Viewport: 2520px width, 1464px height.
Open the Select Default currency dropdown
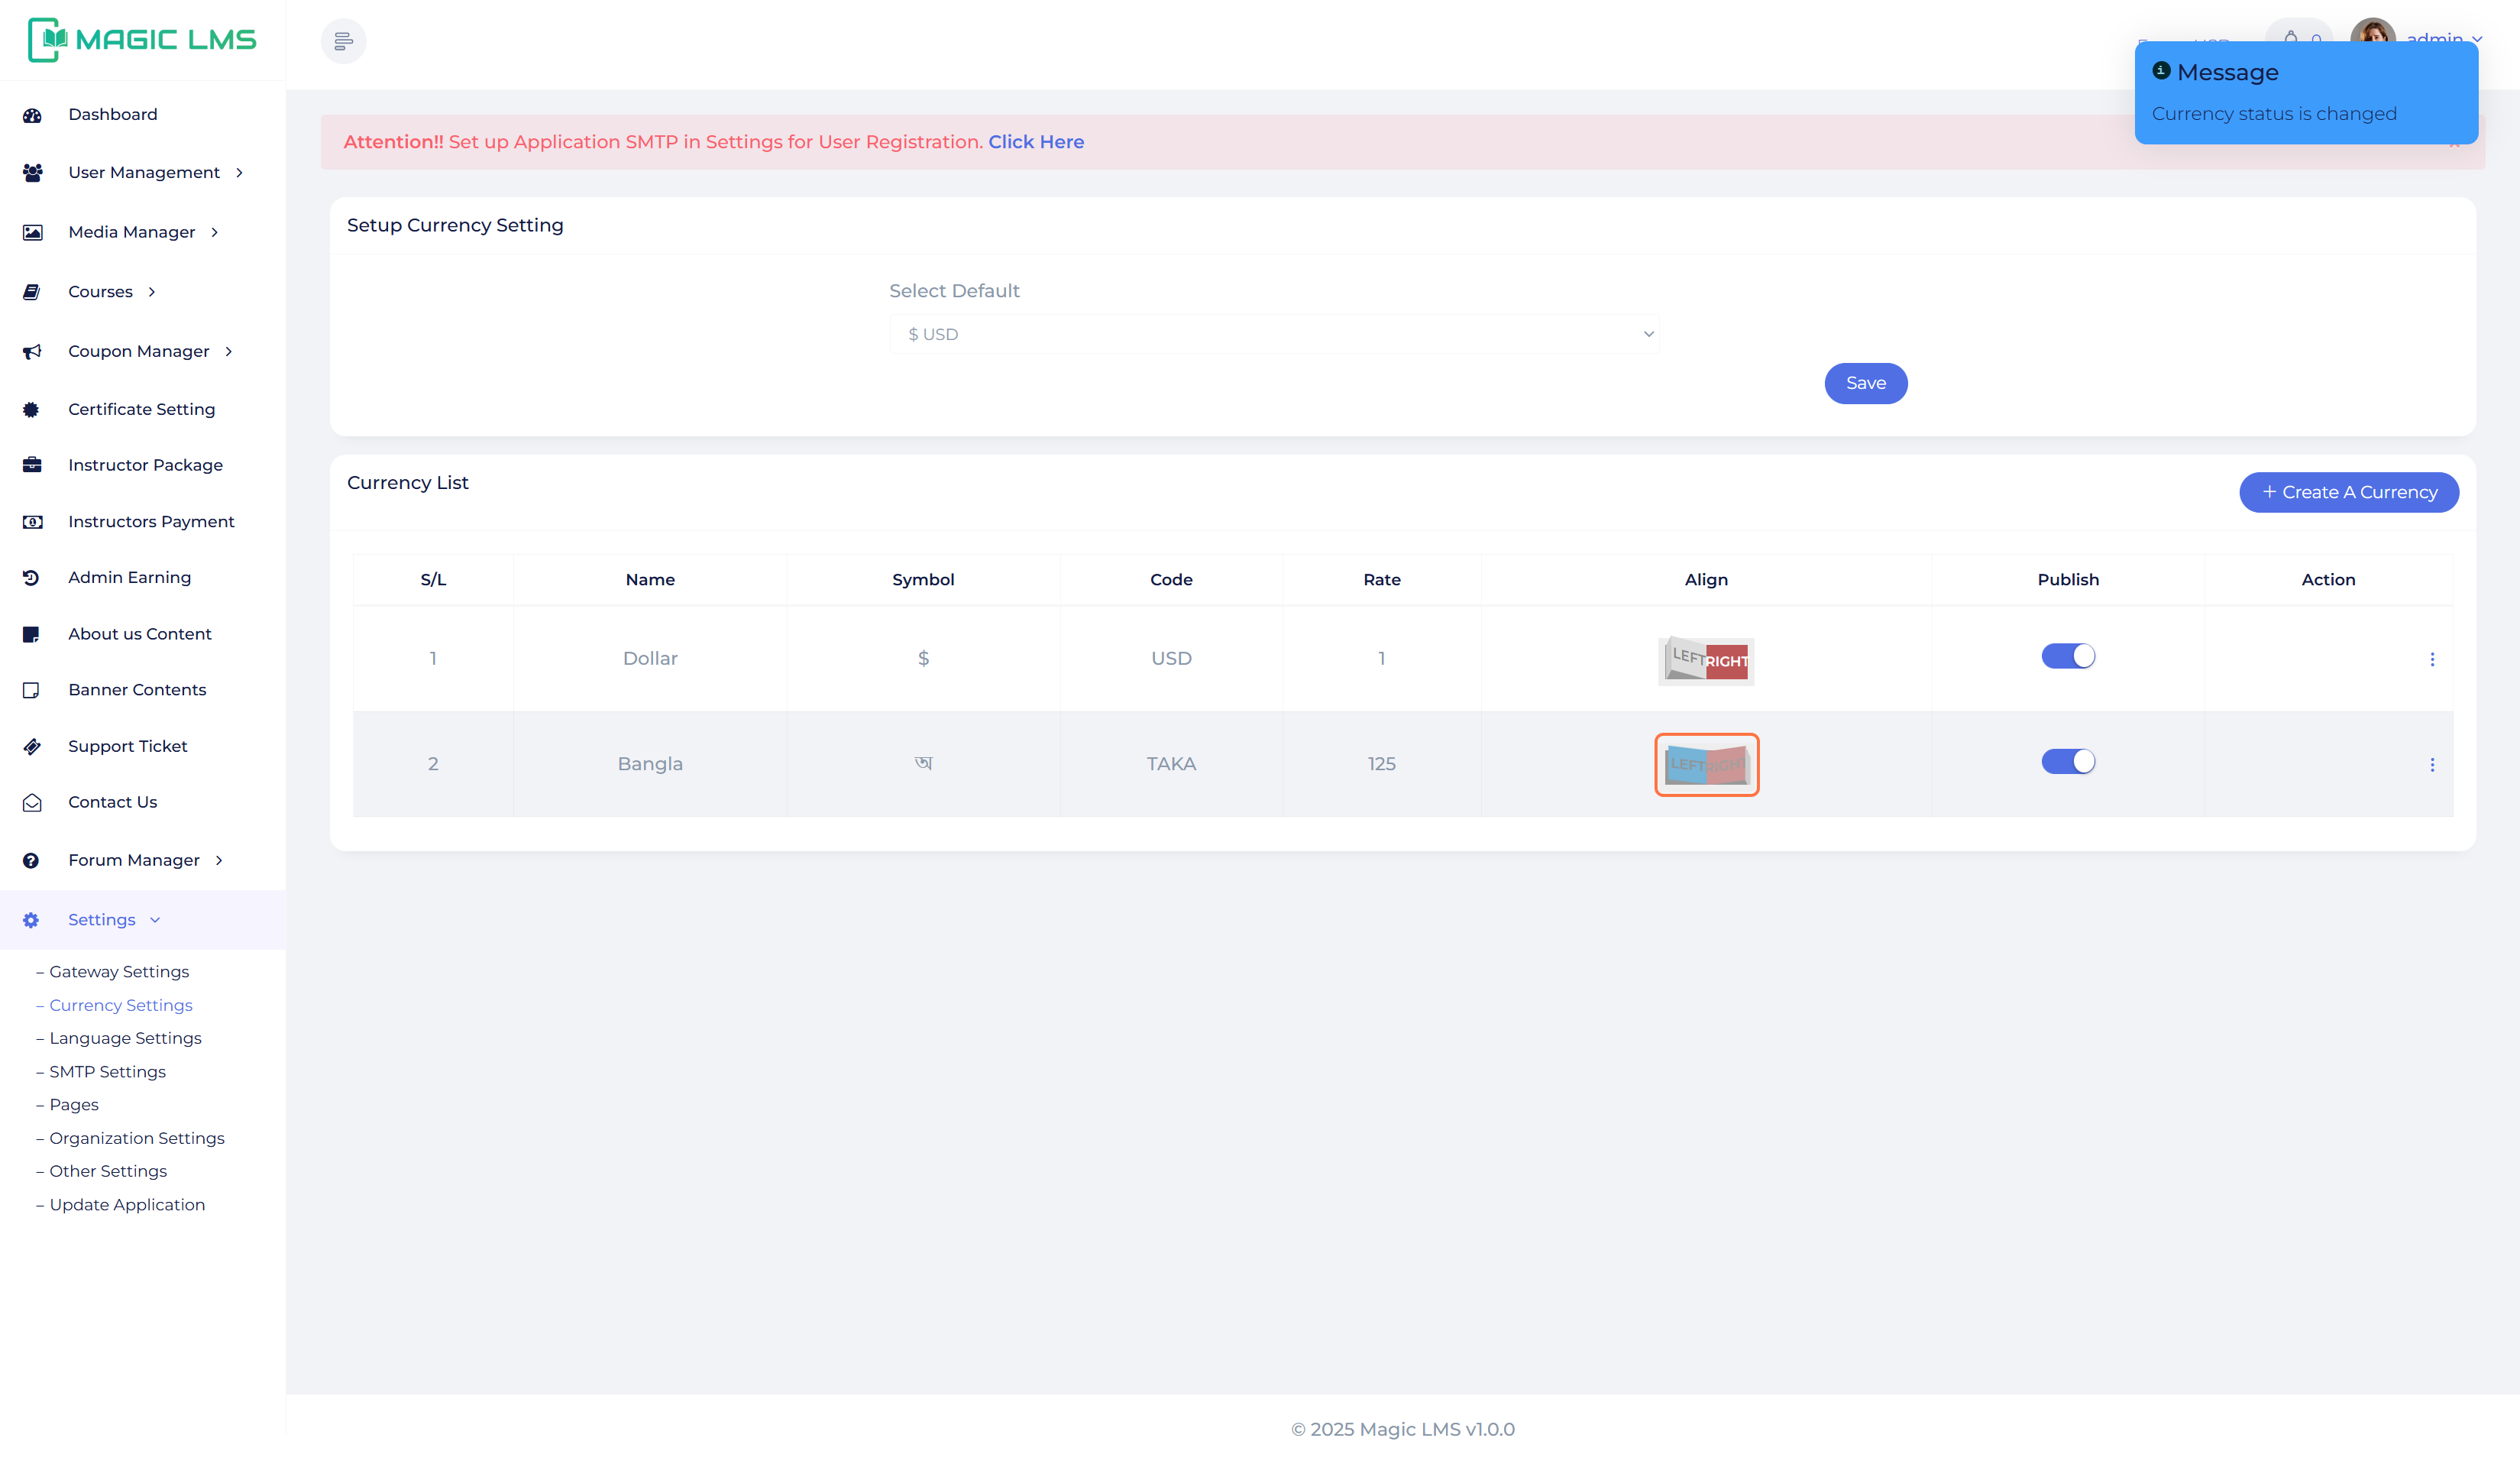coord(1274,334)
